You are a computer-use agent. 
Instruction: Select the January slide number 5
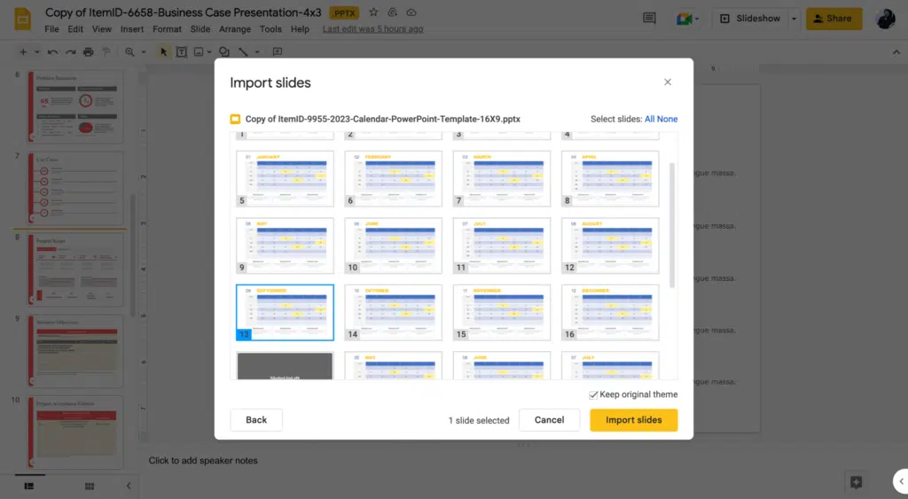point(285,179)
